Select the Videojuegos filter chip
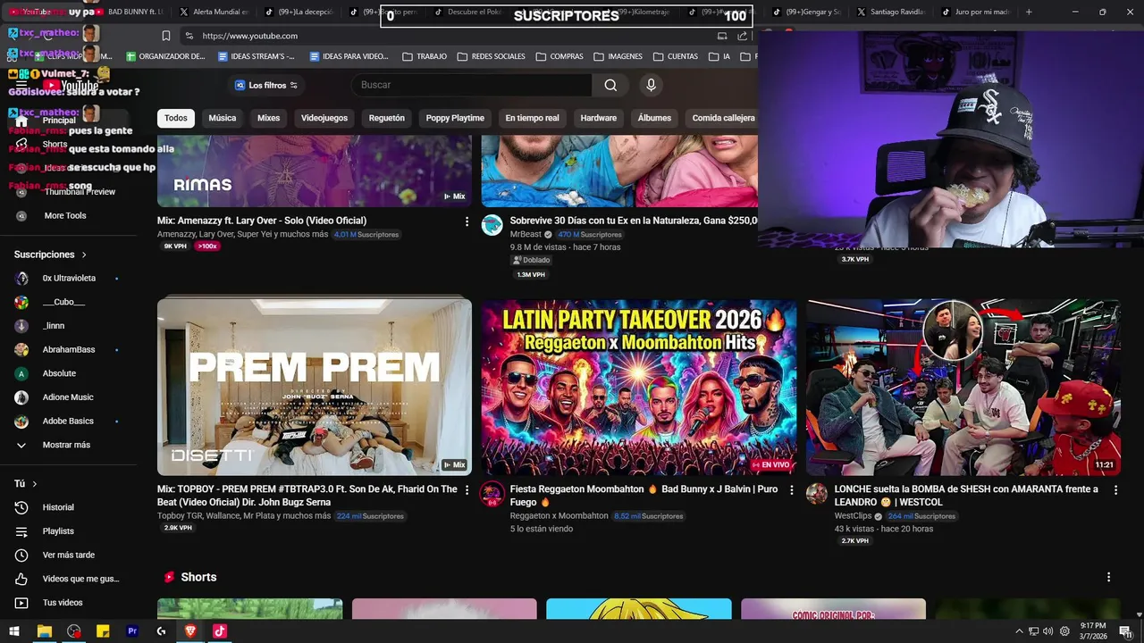The width and height of the screenshot is (1144, 643). pyautogui.click(x=324, y=118)
